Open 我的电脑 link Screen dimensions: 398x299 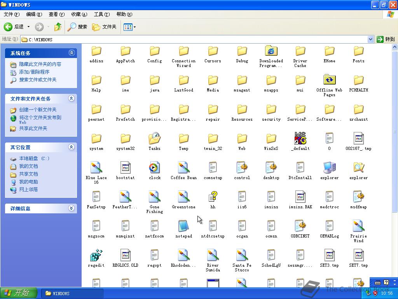click(x=28, y=182)
